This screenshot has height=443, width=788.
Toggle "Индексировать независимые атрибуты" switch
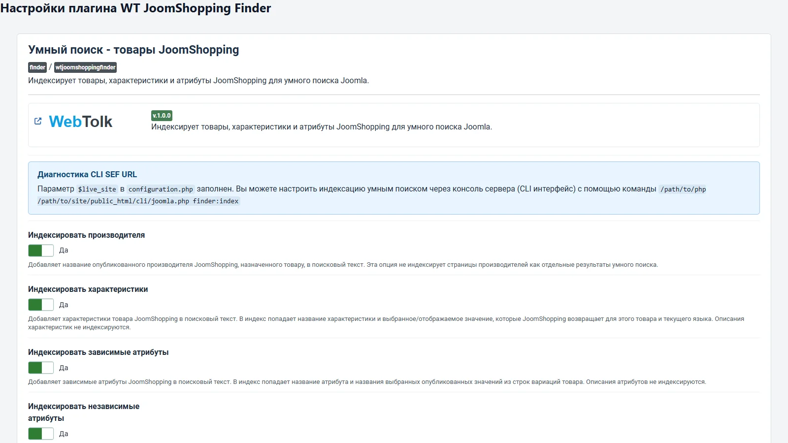click(41, 434)
